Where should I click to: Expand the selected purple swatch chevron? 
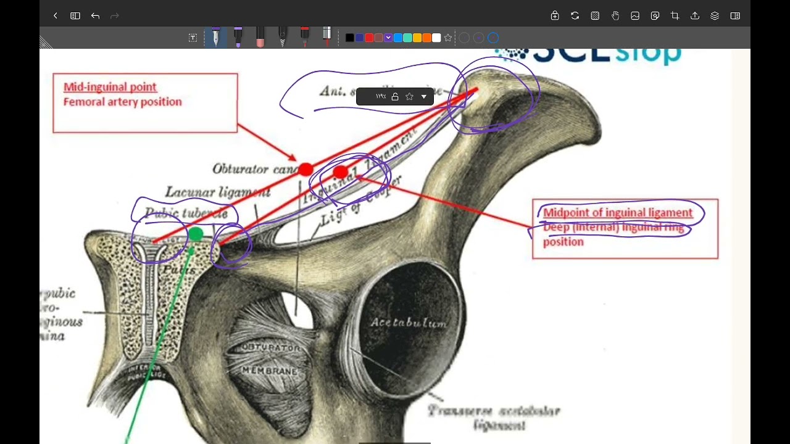click(x=388, y=38)
